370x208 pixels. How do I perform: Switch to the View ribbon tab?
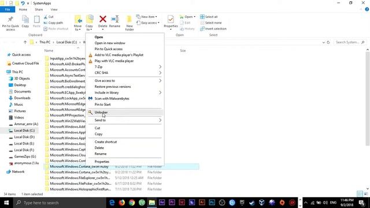[54, 9]
